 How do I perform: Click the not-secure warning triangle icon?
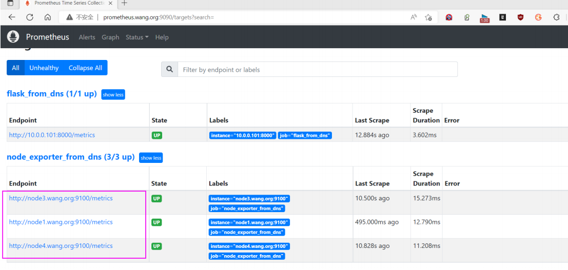(x=70, y=17)
